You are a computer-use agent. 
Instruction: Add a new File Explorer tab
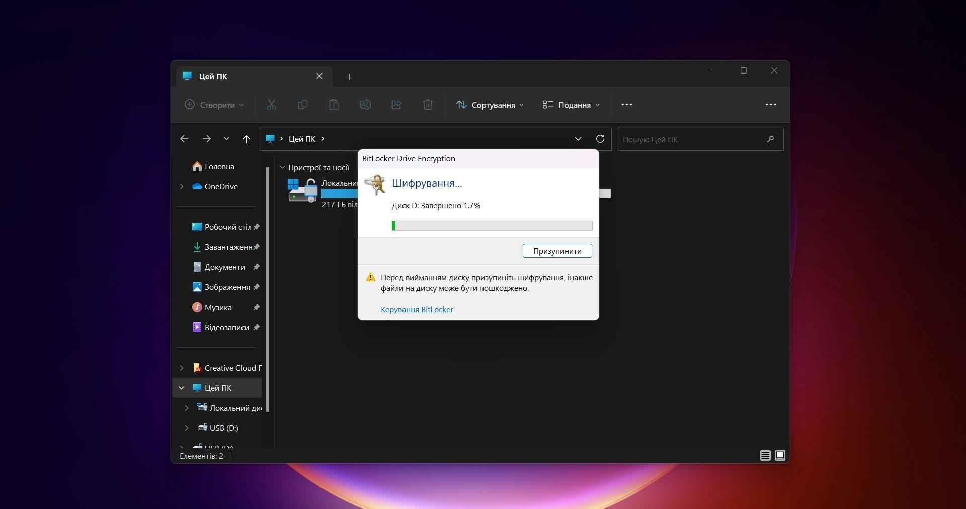click(x=349, y=77)
